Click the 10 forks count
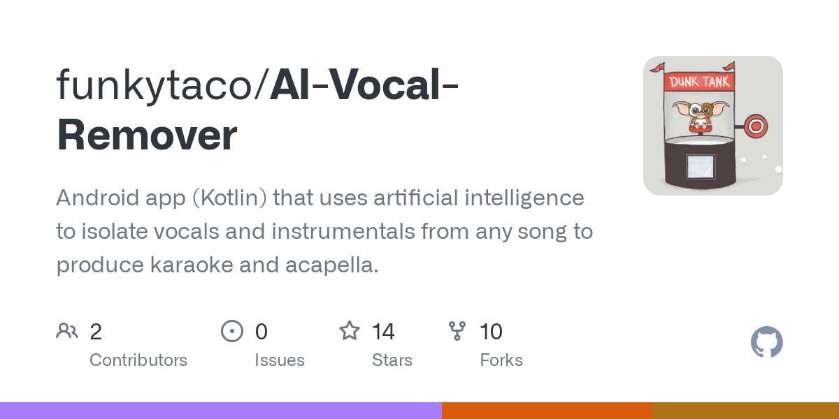Viewport: 839px width, 419px height. click(x=491, y=331)
